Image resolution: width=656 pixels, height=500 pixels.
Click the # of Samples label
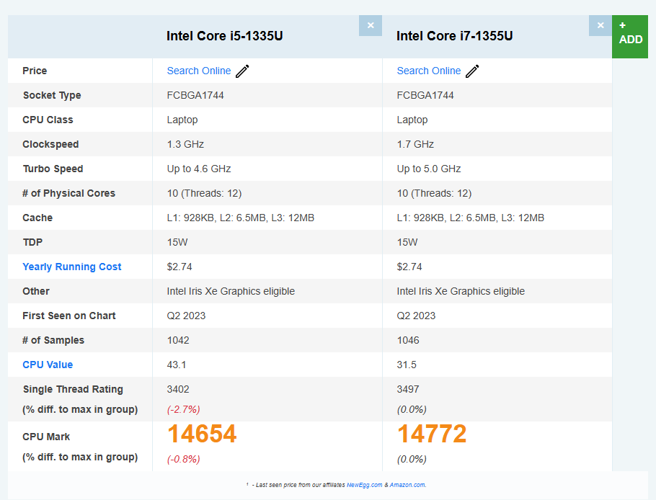pyautogui.click(x=53, y=340)
